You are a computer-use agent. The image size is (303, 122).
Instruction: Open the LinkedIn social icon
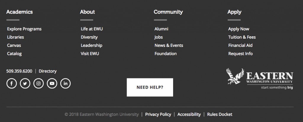click(x=65, y=83)
